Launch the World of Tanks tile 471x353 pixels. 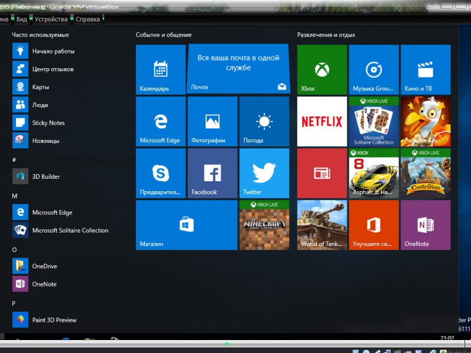[x=322, y=225]
